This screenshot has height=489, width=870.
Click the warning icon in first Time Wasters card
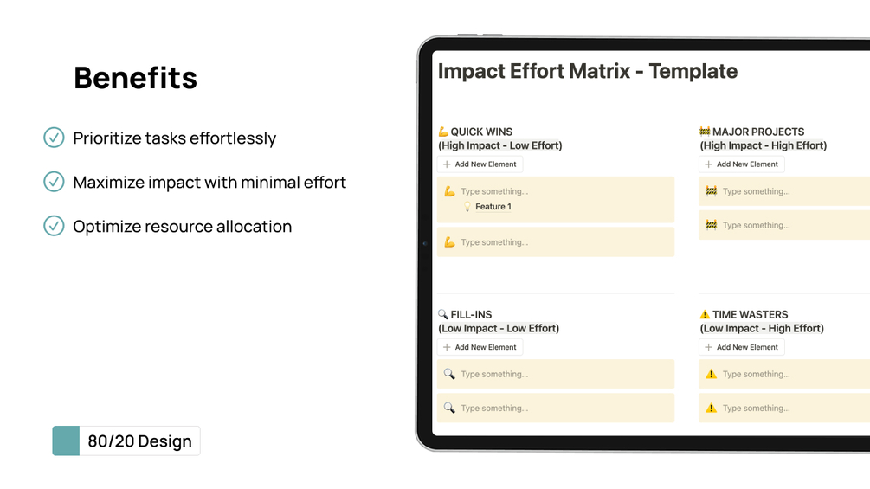coord(711,375)
